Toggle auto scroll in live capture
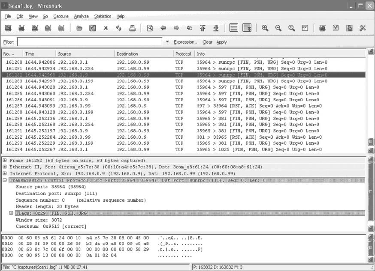375x271 pixels. coord(247,28)
